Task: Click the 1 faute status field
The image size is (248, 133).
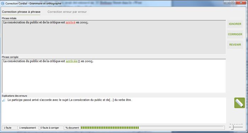Action: point(9,128)
